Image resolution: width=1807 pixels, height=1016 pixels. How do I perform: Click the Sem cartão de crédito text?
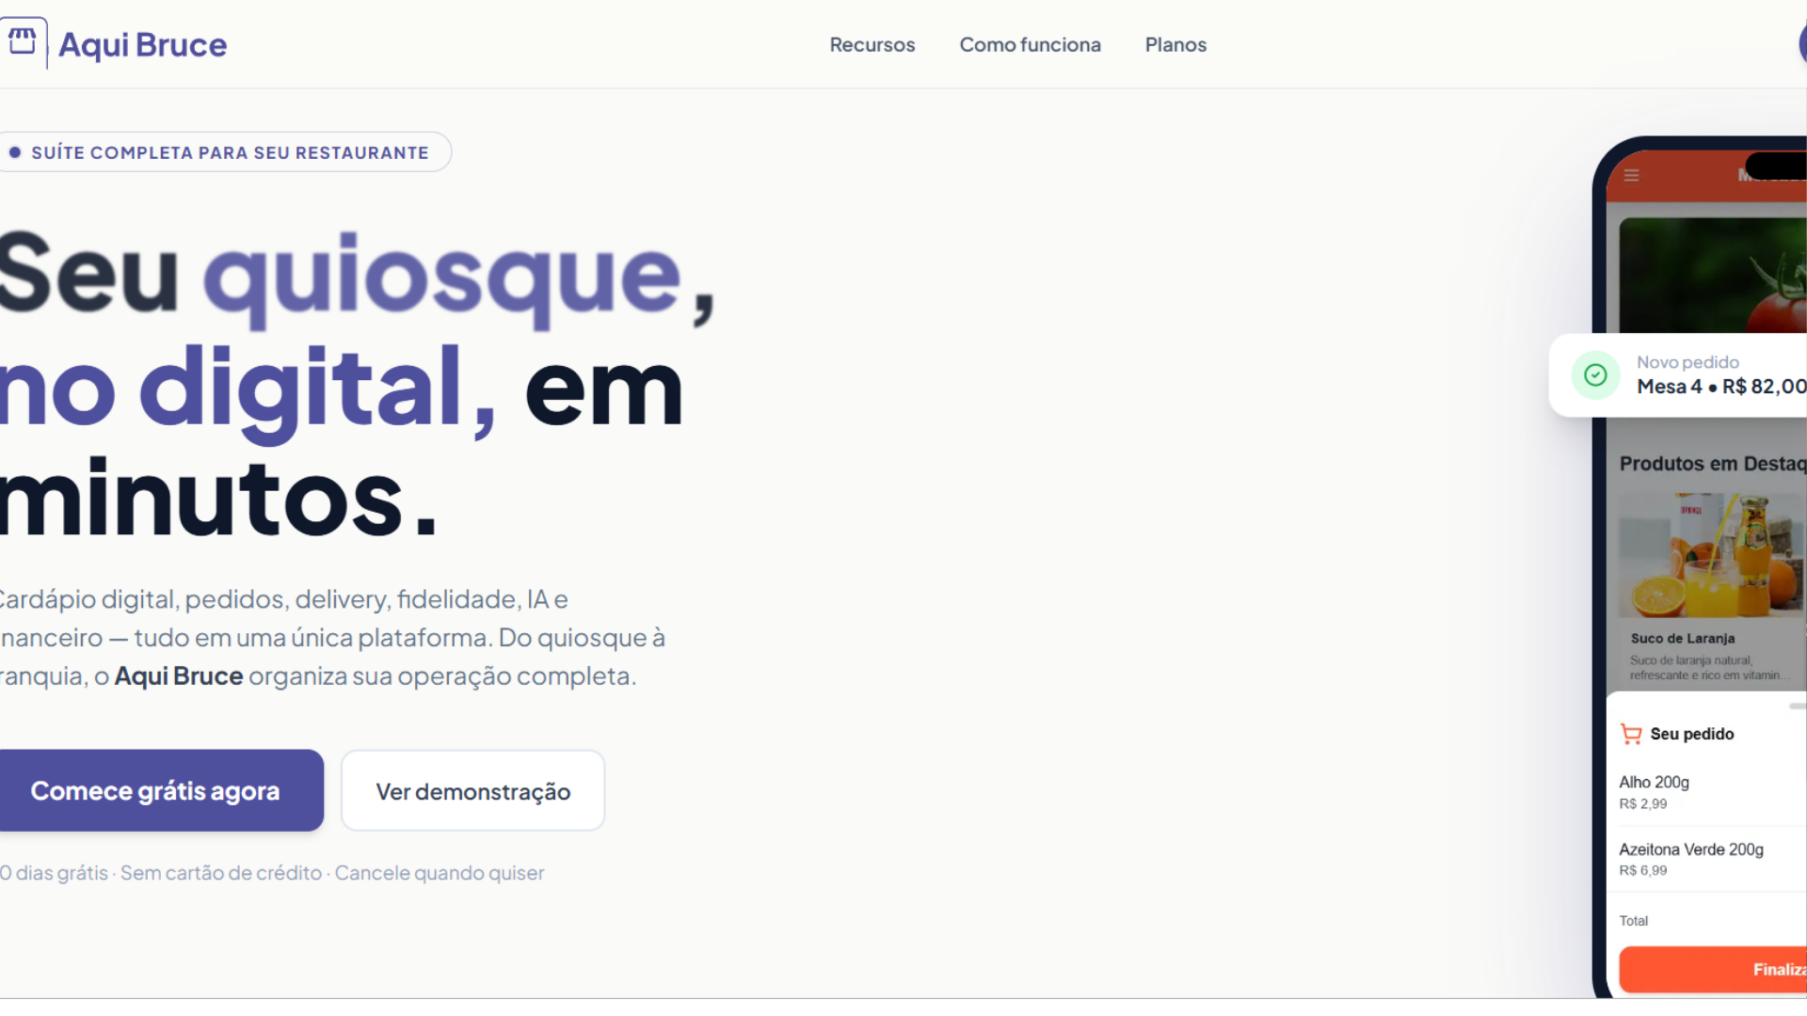pyautogui.click(x=221, y=873)
